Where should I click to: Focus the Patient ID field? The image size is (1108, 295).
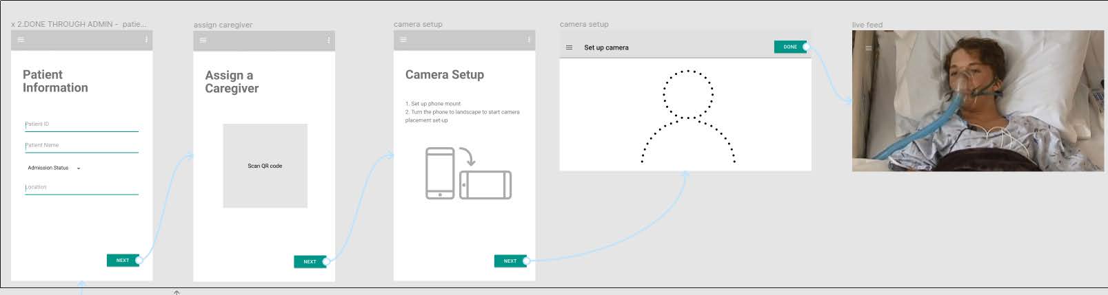(x=81, y=124)
